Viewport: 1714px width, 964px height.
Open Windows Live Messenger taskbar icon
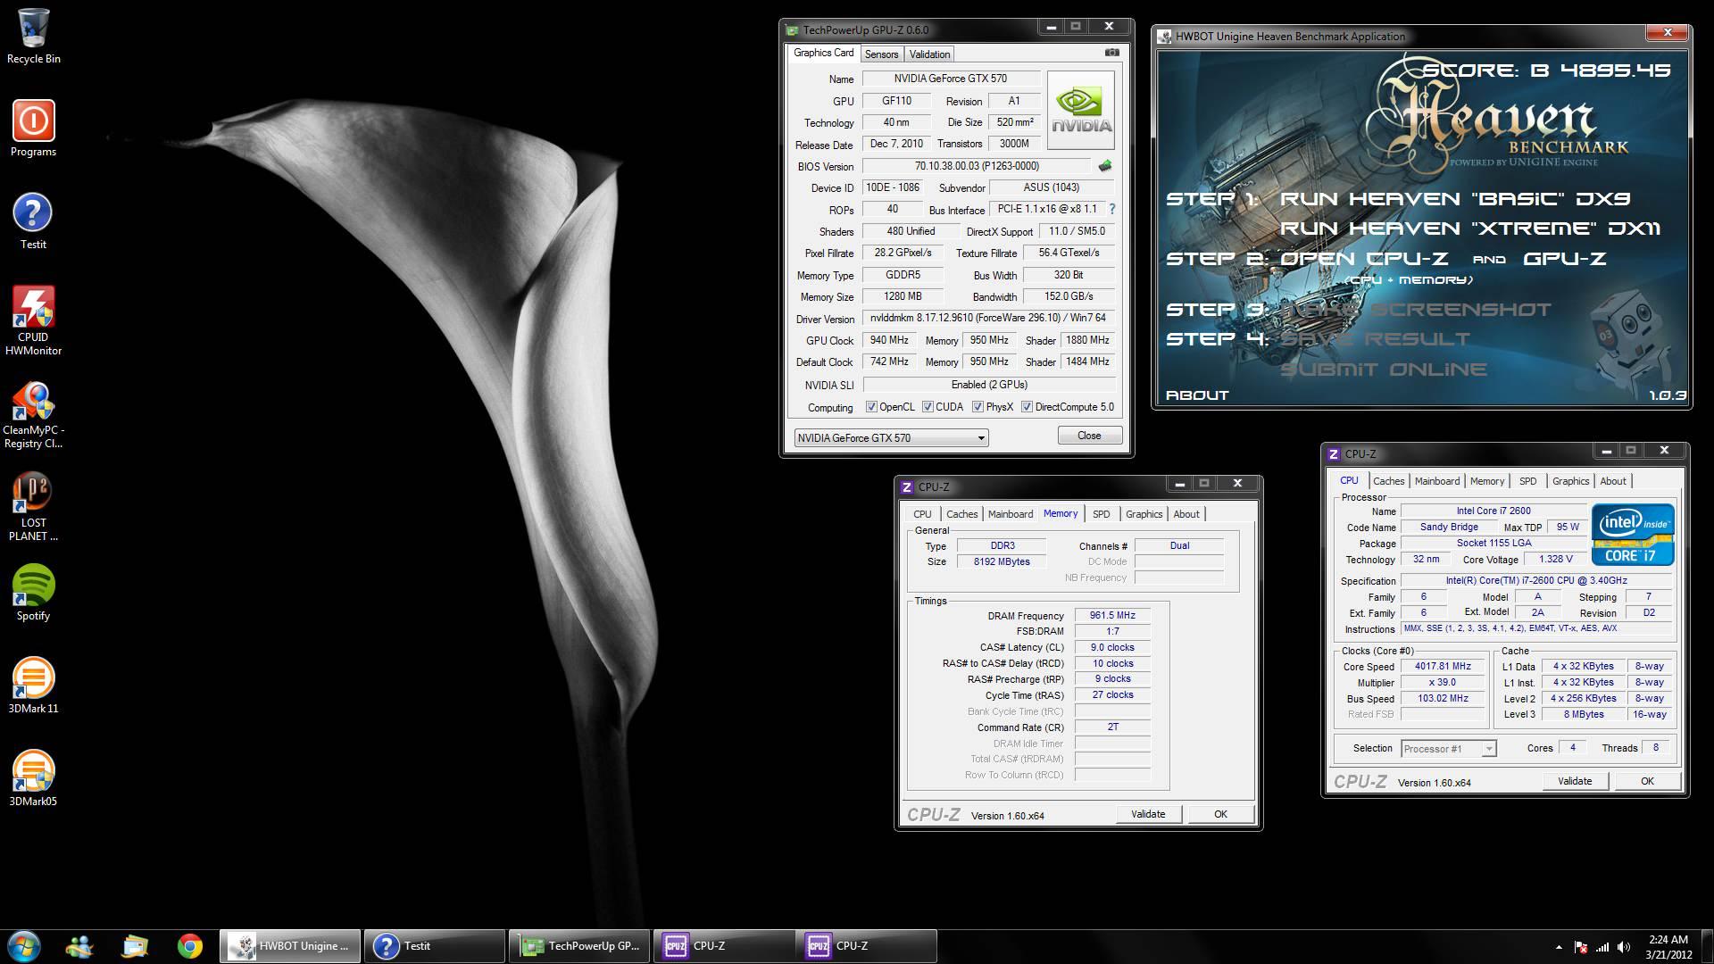(x=79, y=946)
